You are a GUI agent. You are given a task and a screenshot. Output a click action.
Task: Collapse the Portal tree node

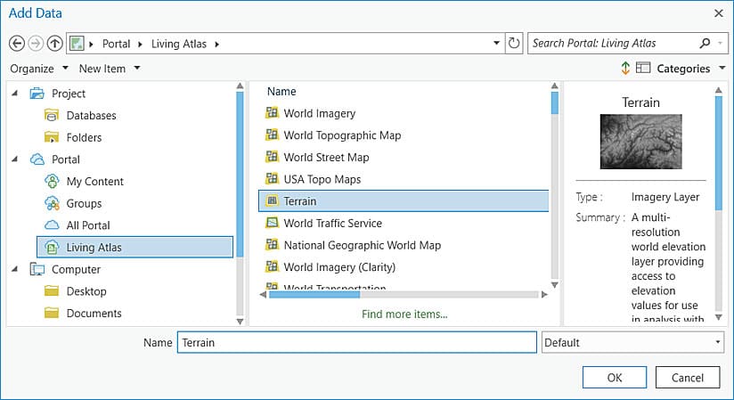(x=15, y=159)
